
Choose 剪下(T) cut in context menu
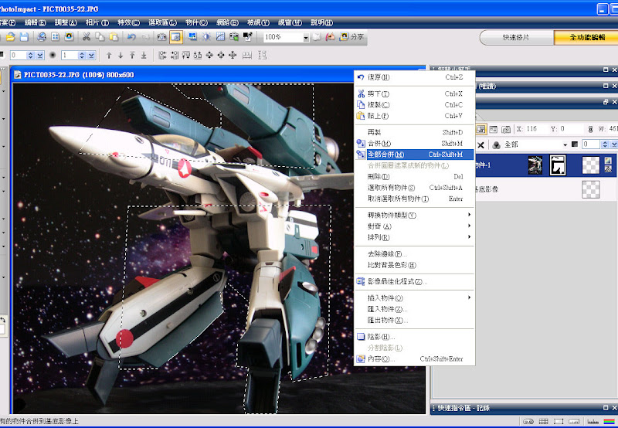click(414, 93)
